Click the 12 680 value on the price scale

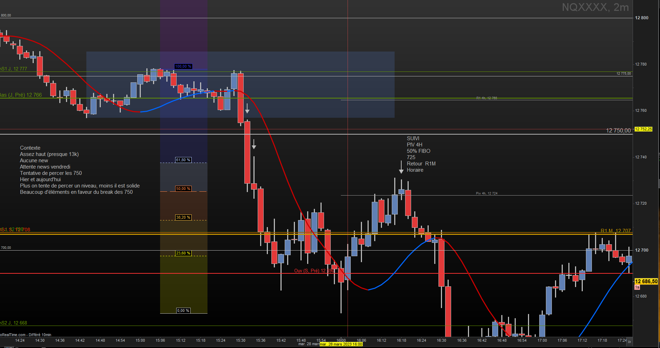click(641, 296)
